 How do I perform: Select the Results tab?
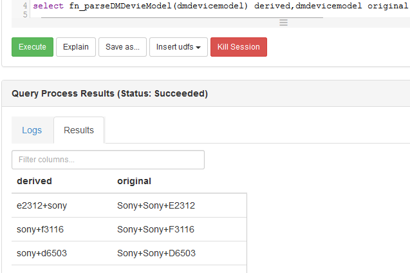[x=79, y=130]
